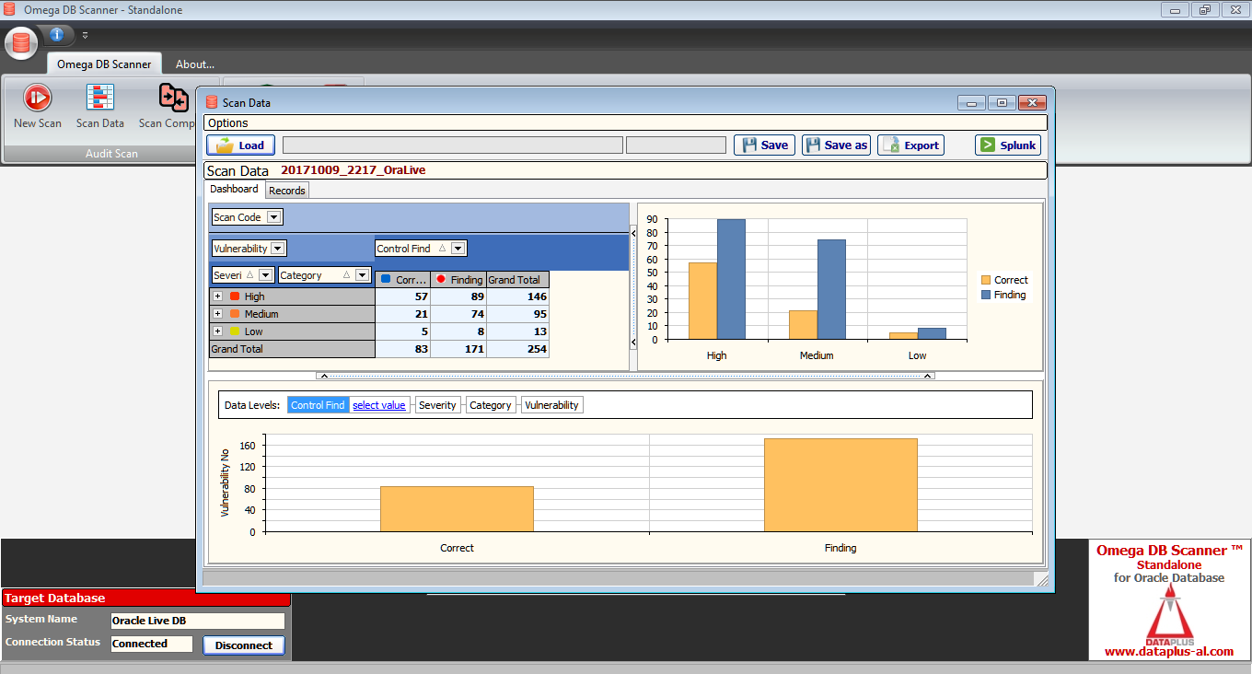Select the Medium row Finding value 74
The height and width of the screenshot is (674, 1252).
point(458,314)
